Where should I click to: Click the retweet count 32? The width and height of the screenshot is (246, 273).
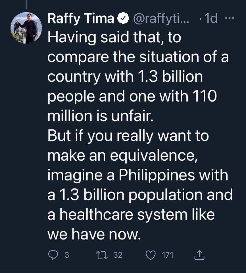click(x=118, y=255)
